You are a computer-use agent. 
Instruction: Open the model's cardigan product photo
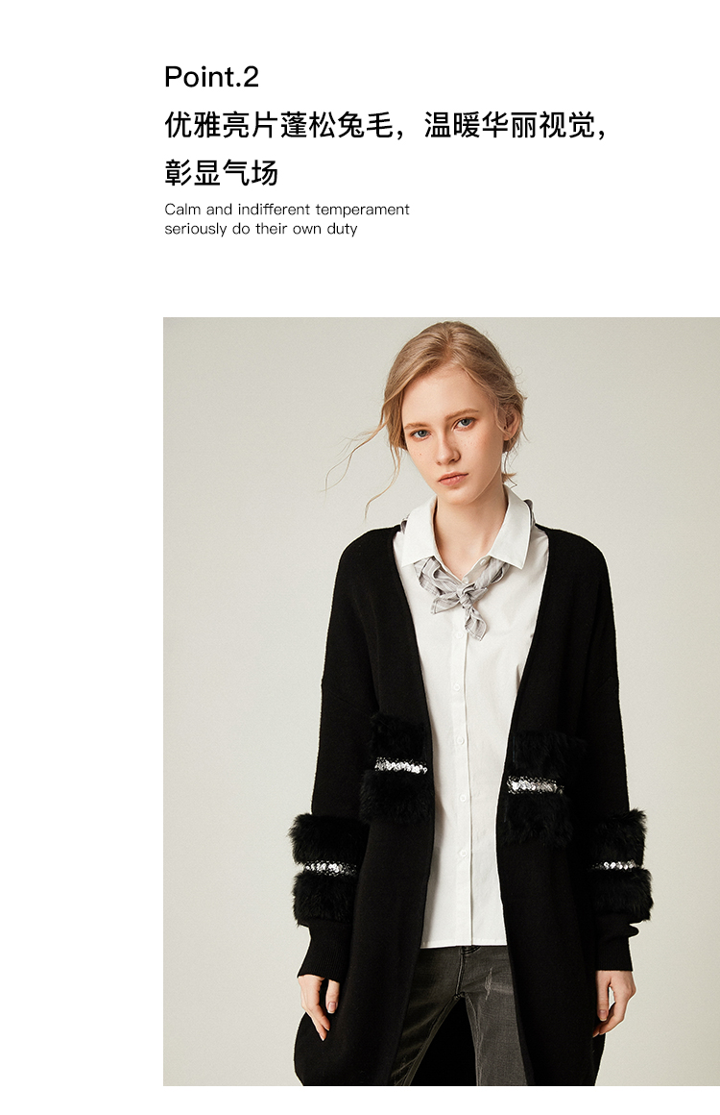[442, 701]
